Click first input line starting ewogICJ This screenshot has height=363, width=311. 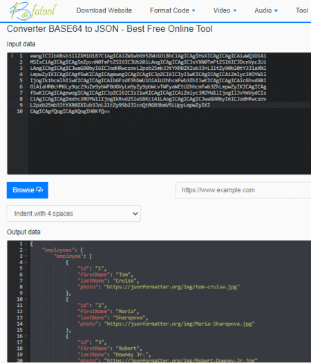click(148, 56)
